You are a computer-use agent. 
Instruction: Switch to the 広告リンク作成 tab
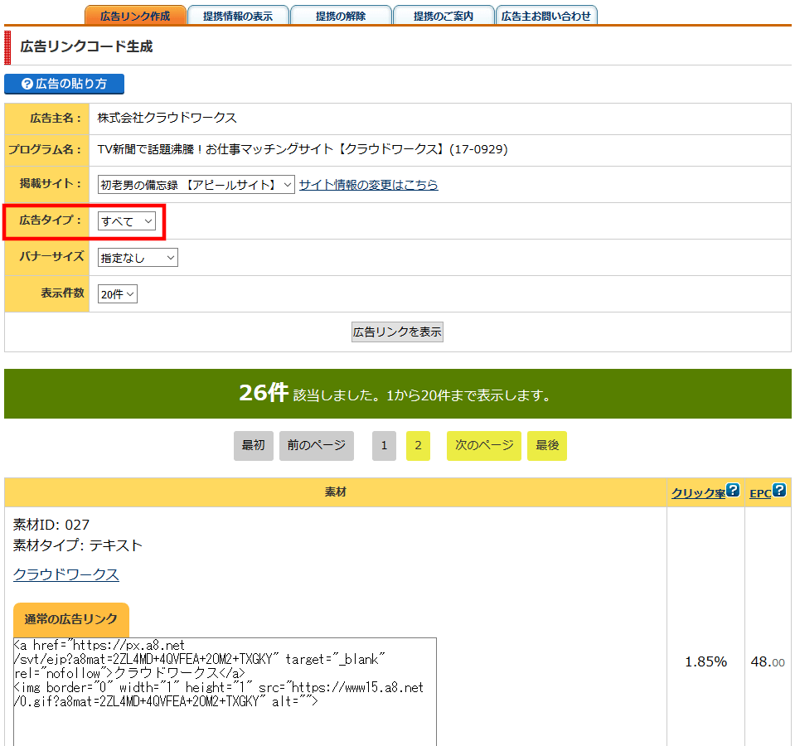135,15
